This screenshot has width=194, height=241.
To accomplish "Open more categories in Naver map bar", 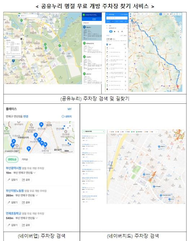I will pos(157,132).
